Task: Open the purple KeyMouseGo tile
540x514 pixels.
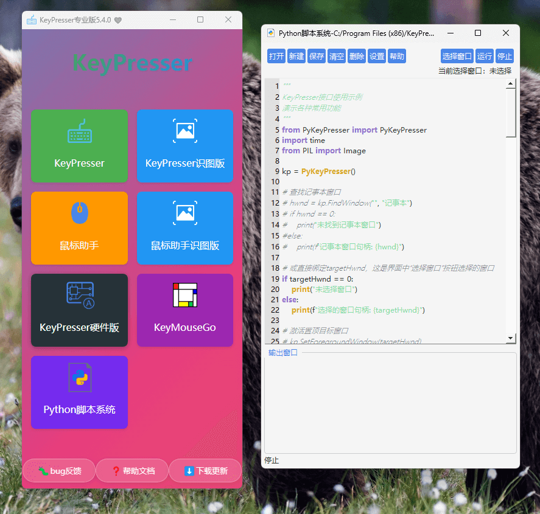Action: 185,310
